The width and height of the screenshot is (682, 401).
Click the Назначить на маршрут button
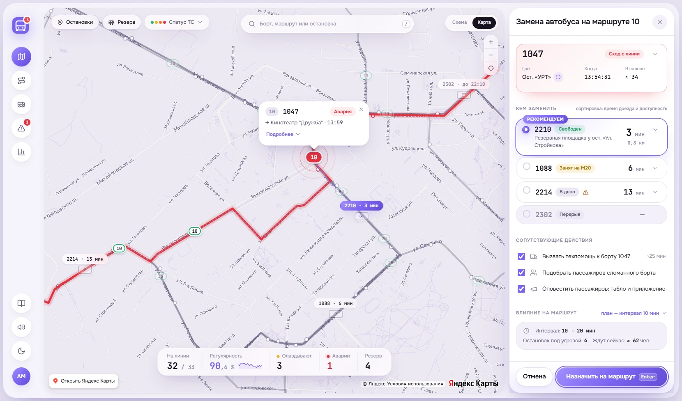pos(612,377)
